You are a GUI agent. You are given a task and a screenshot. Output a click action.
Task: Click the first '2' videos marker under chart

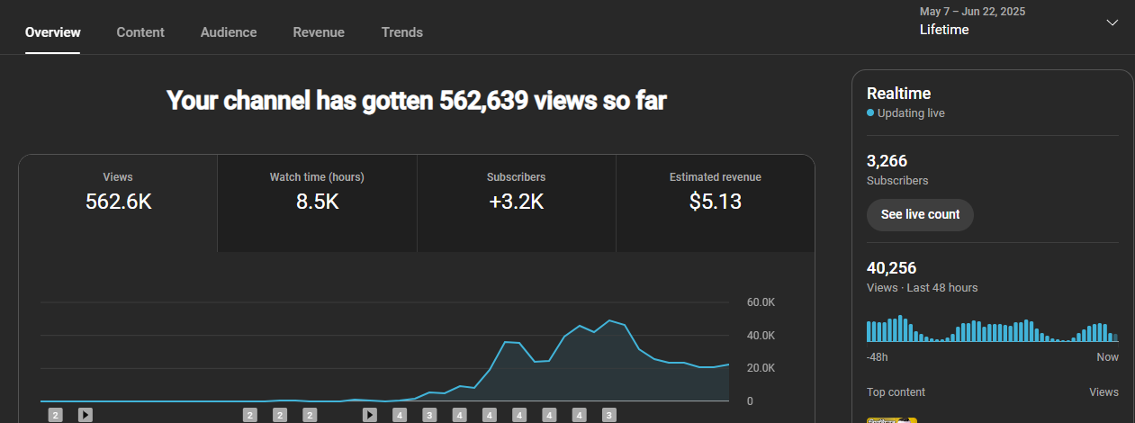tap(55, 415)
